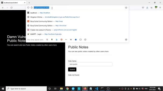Click the ENG language indicator
The height and width of the screenshot is (91, 163).
(146, 89)
